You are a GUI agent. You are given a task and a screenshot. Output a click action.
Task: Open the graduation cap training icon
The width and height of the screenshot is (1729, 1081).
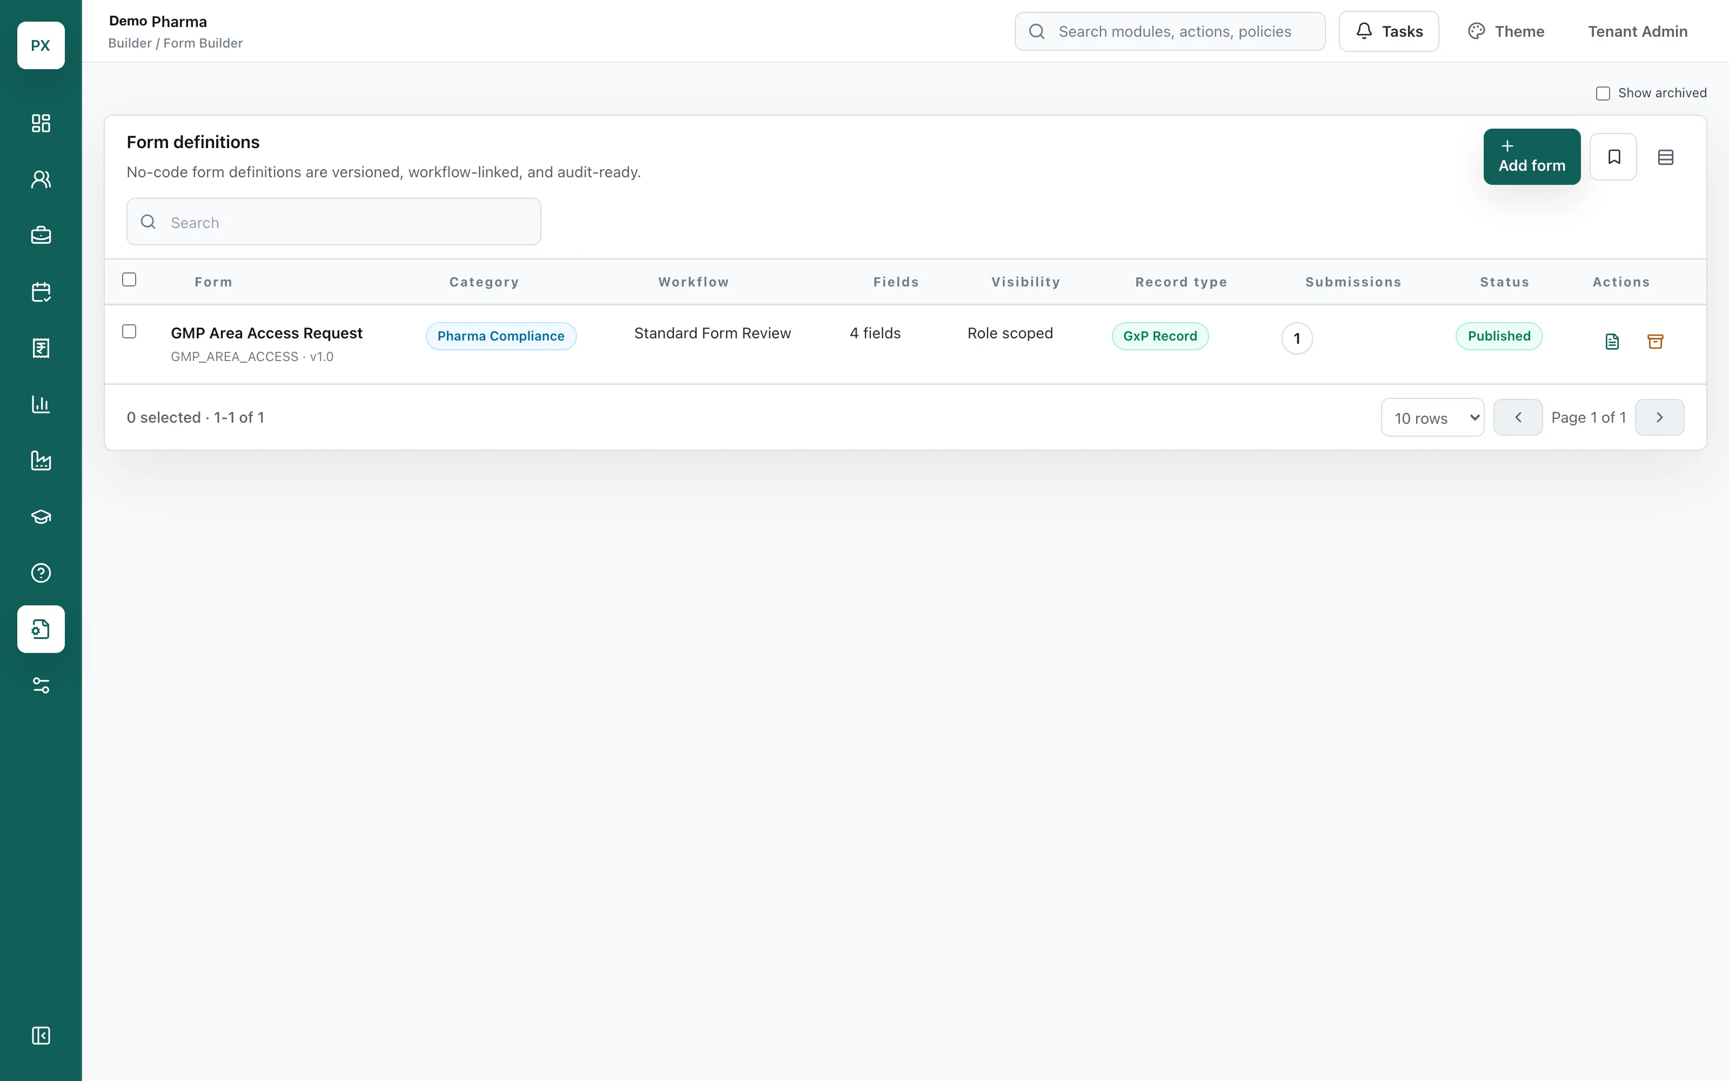pyautogui.click(x=41, y=517)
